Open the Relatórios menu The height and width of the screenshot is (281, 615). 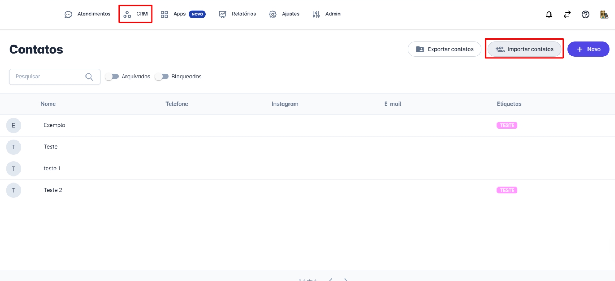pos(237,14)
